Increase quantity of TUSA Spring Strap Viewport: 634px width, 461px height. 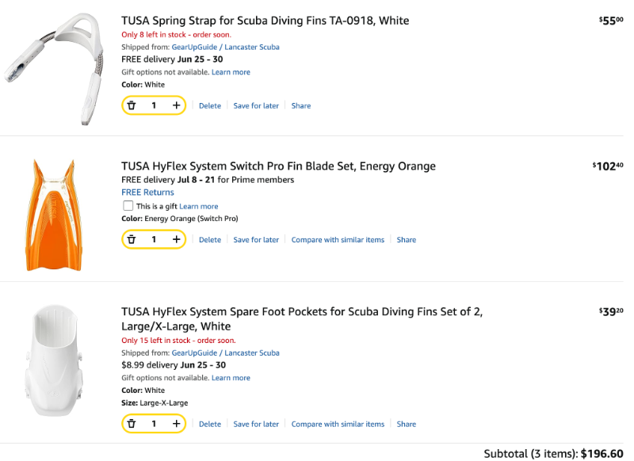[x=176, y=105]
